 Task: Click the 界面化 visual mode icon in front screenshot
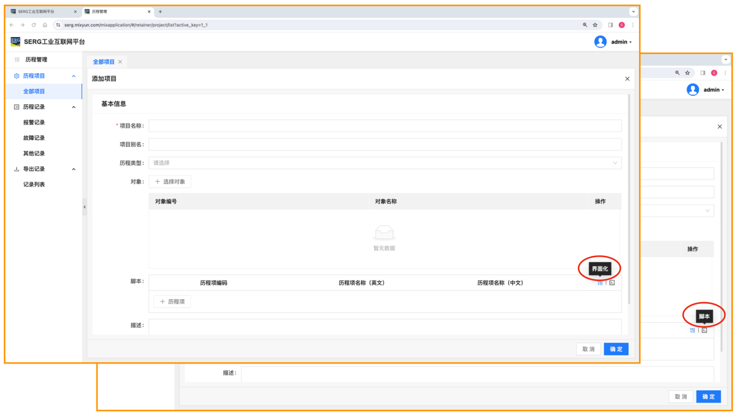[600, 283]
